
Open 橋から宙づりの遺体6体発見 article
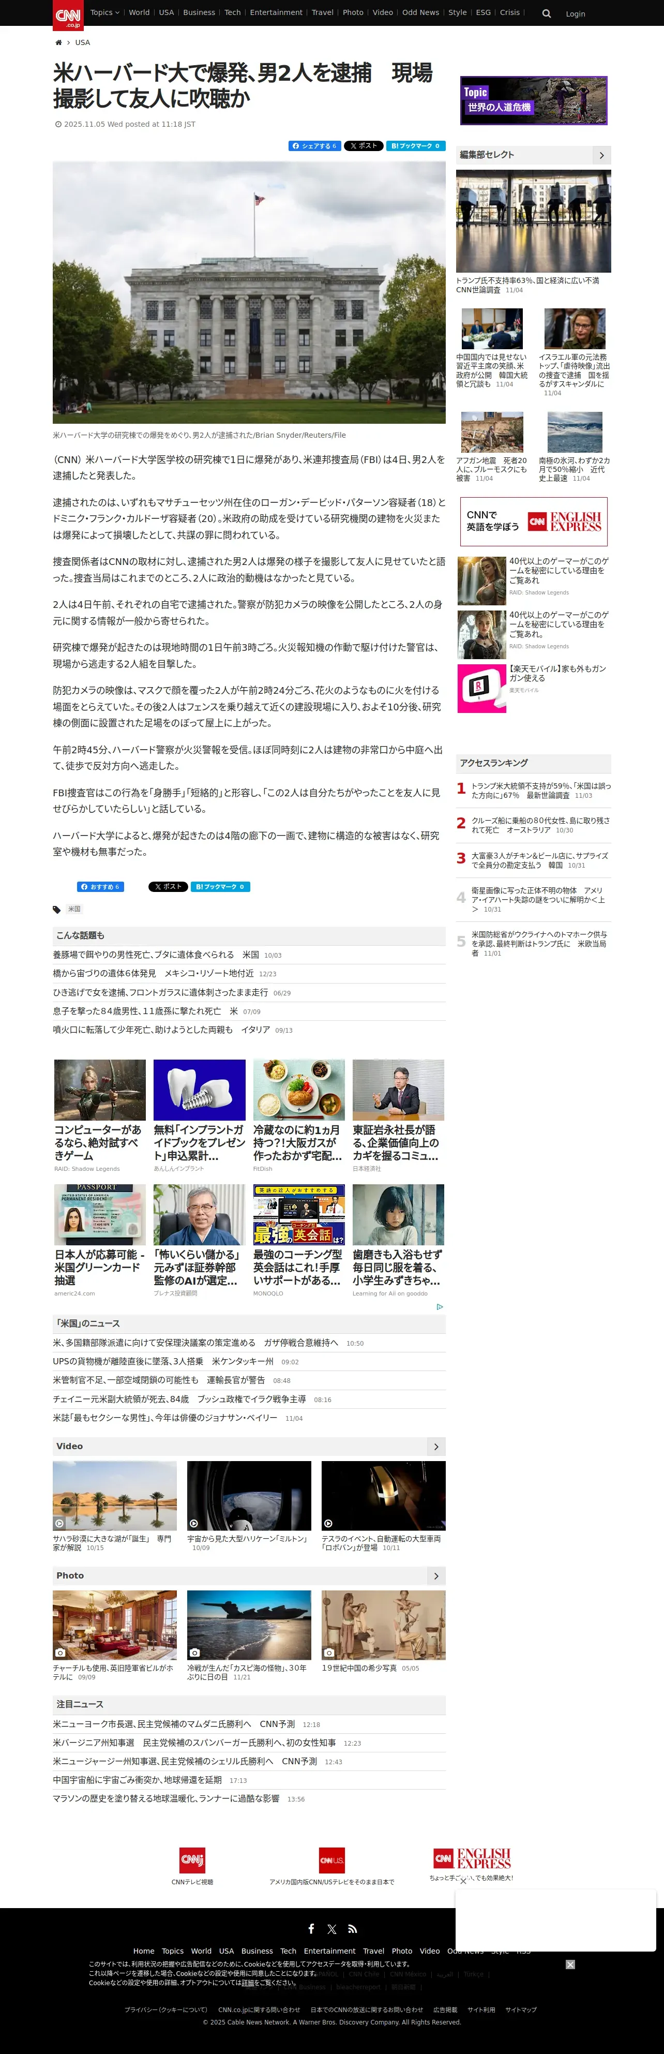click(x=153, y=974)
